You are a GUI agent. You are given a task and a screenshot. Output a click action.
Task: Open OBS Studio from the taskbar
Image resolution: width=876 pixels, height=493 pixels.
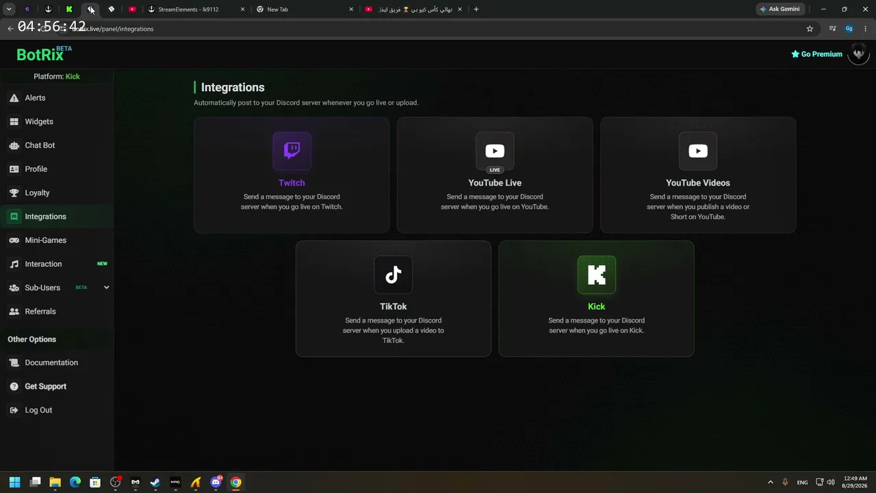coord(115,482)
